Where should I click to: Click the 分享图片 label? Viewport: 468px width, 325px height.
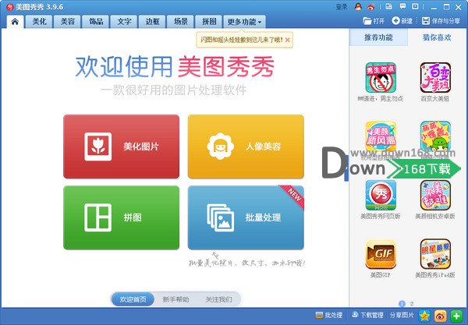coord(402,315)
